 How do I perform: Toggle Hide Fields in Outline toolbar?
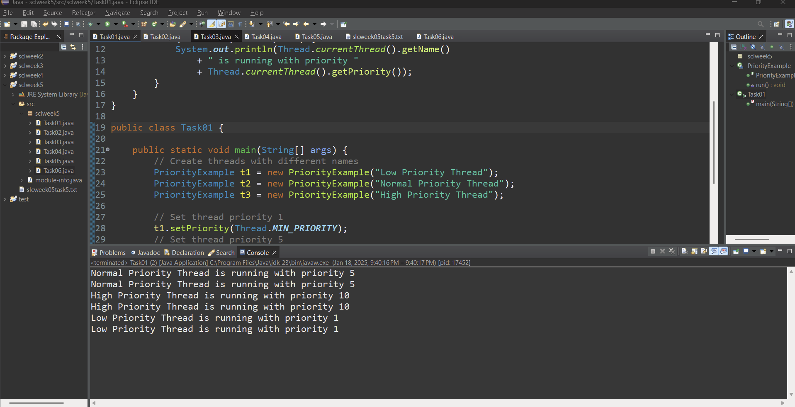(753, 47)
